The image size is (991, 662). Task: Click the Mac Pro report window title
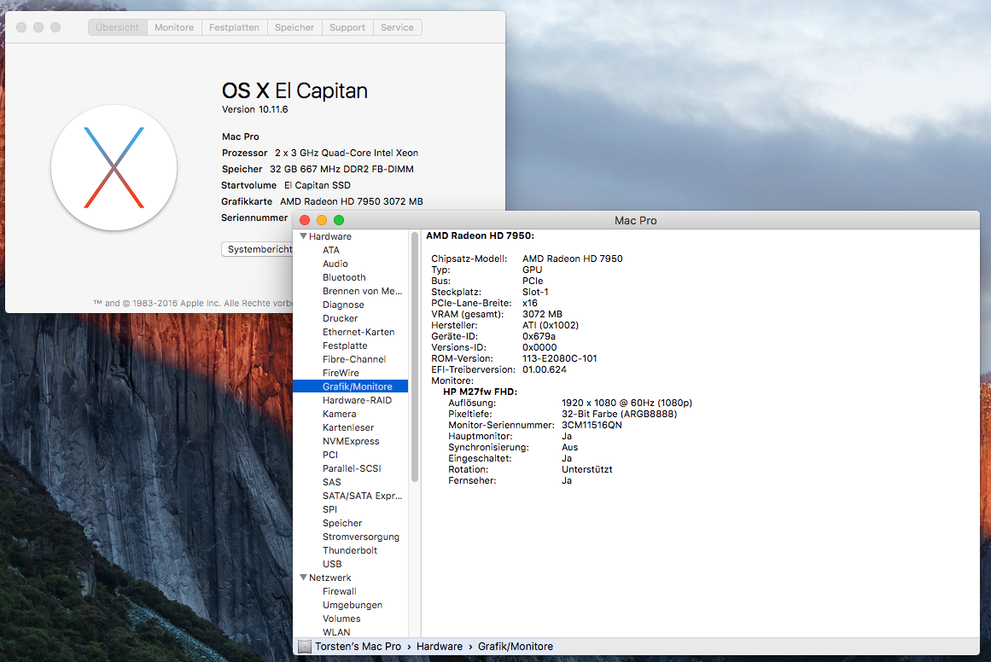(x=635, y=220)
